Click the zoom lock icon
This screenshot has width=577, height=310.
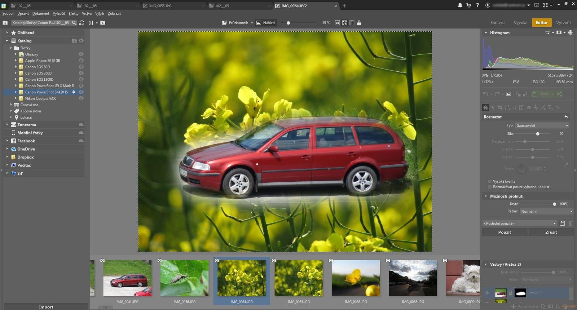[359, 23]
